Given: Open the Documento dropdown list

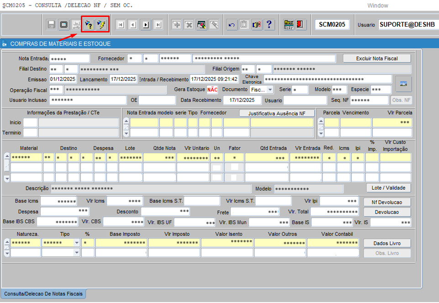Looking at the screenshot, I should pyautogui.click(x=270, y=90).
